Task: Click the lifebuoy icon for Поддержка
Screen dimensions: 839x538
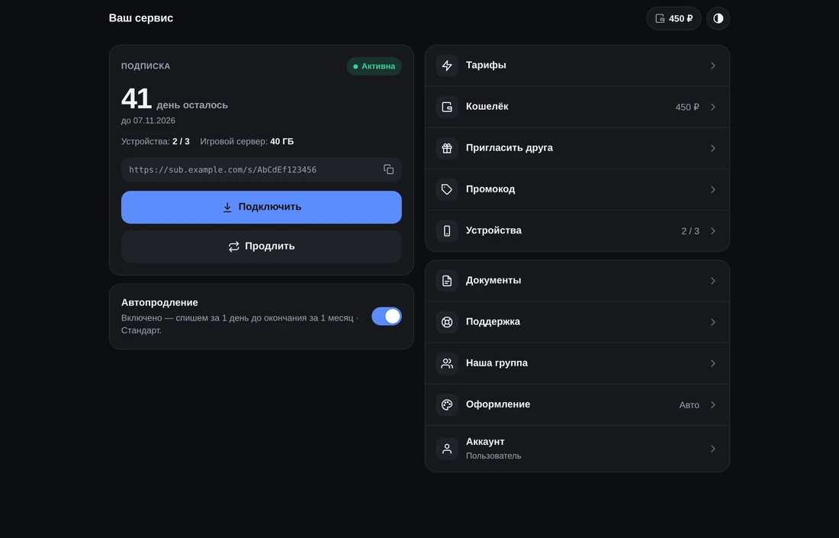Action: tap(447, 322)
